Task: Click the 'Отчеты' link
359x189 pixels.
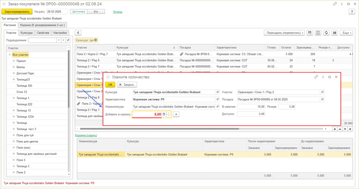Action: [118, 12]
